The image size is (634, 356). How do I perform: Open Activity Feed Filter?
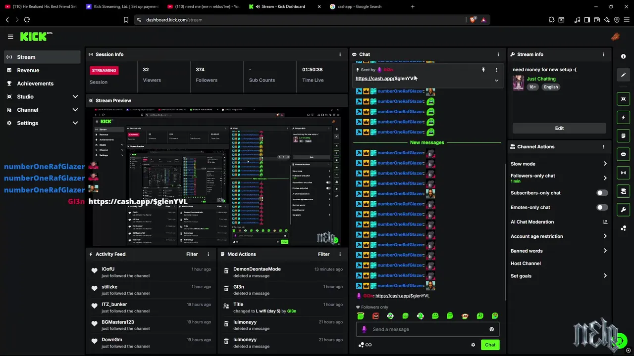(192, 254)
